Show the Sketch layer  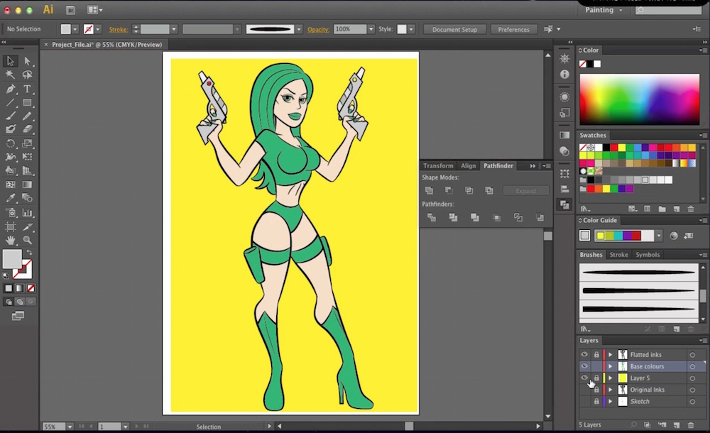tap(584, 401)
